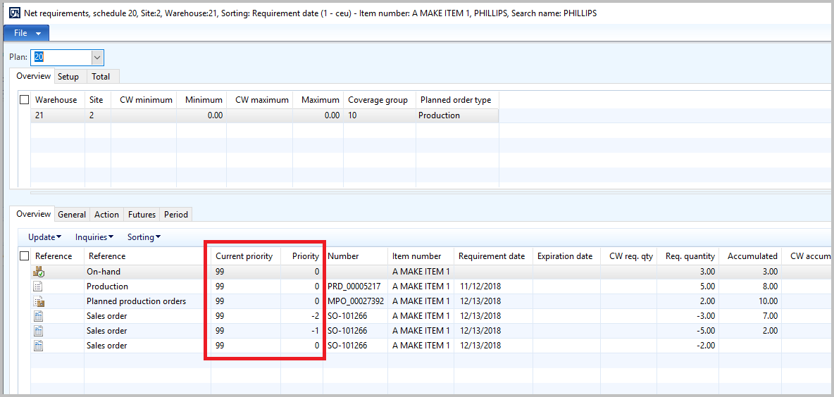Click the icon of the sales order row with priority -1

coord(38,331)
